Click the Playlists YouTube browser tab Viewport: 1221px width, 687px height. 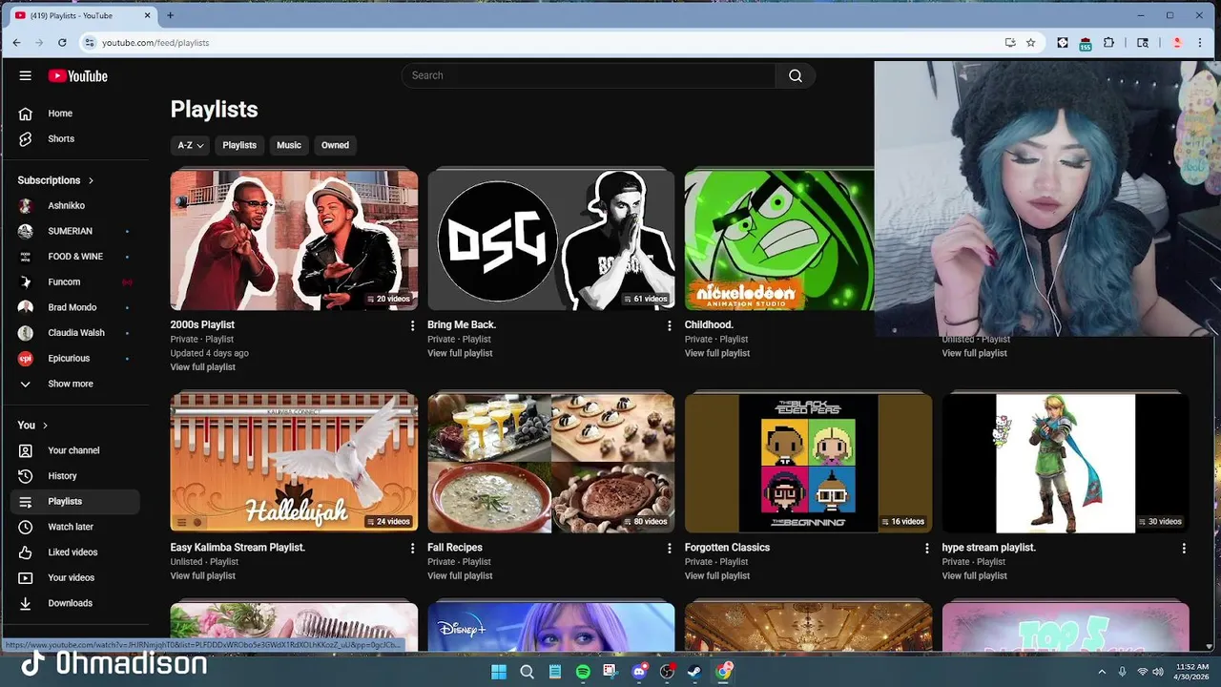(81, 15)
